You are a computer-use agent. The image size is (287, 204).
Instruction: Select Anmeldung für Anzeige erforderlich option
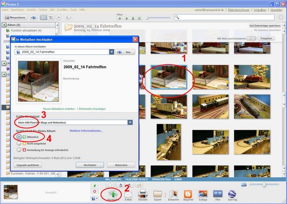click(19, 149)
